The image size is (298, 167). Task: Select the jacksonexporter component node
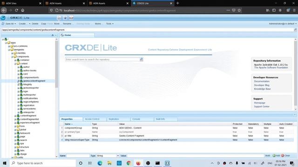(x=31, y=88)
